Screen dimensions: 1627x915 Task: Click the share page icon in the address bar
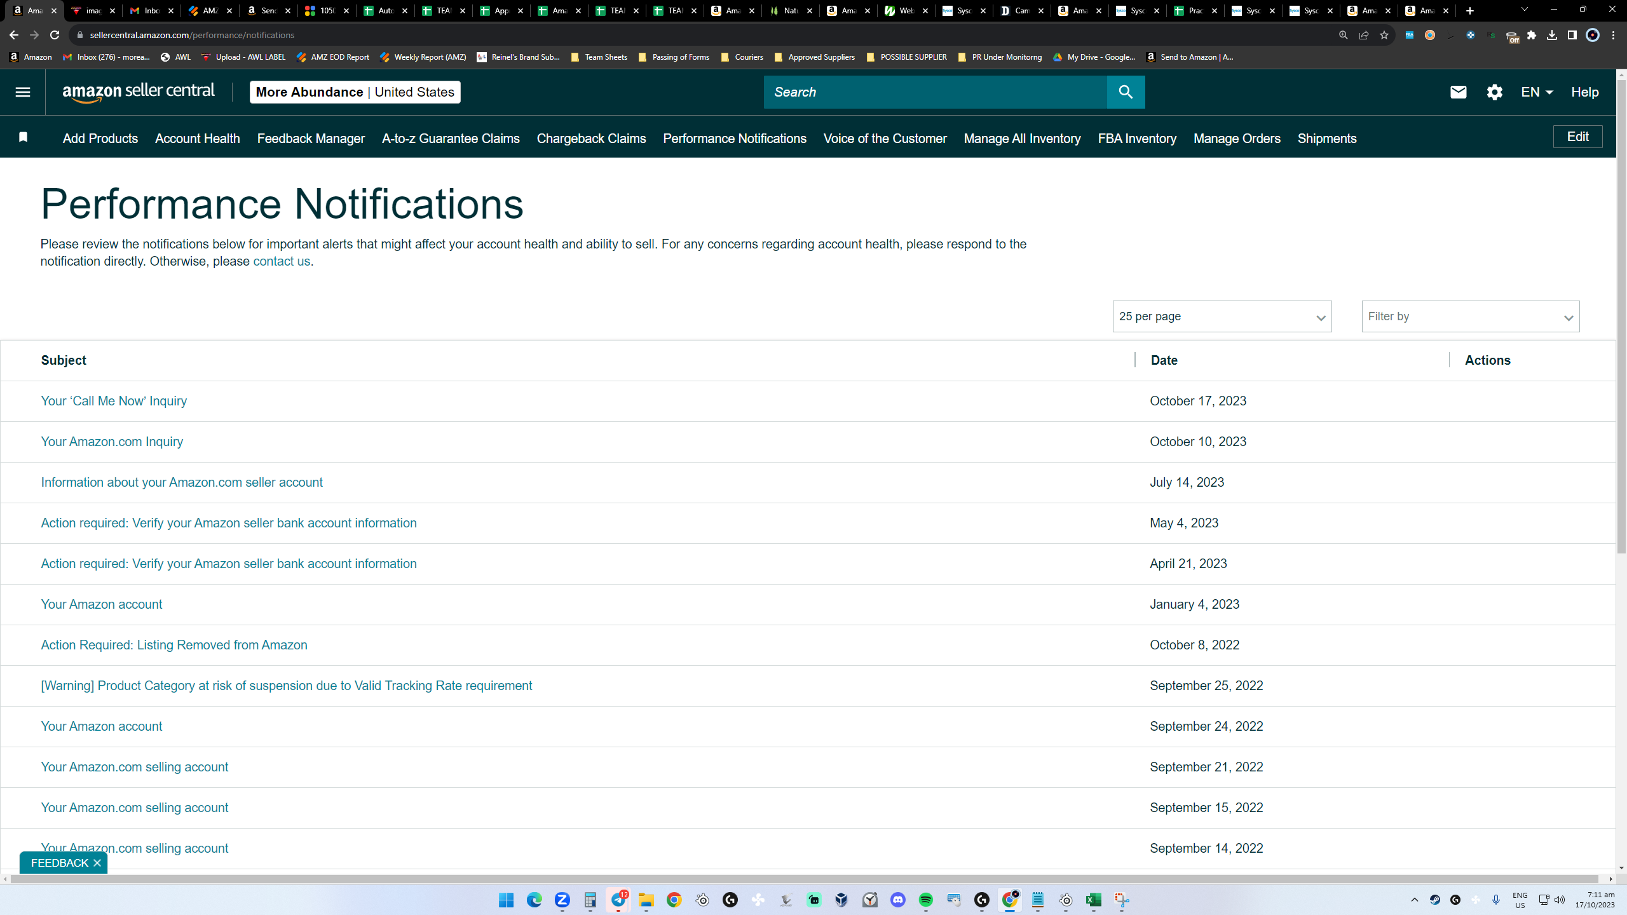1364,35
